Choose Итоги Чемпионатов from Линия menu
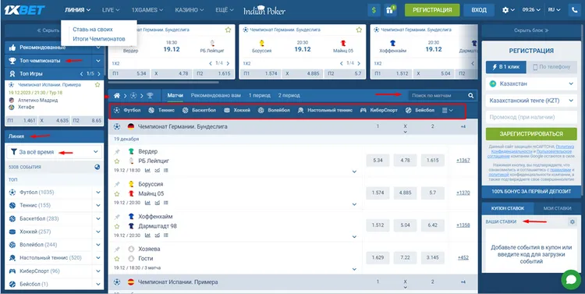Viewport: 585px width, 294px height. click(99, 39)
